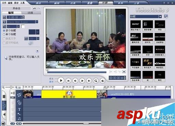Click the undo arrow icon
The width and height of the screenshot is (175, 126).
click(35, 9)
